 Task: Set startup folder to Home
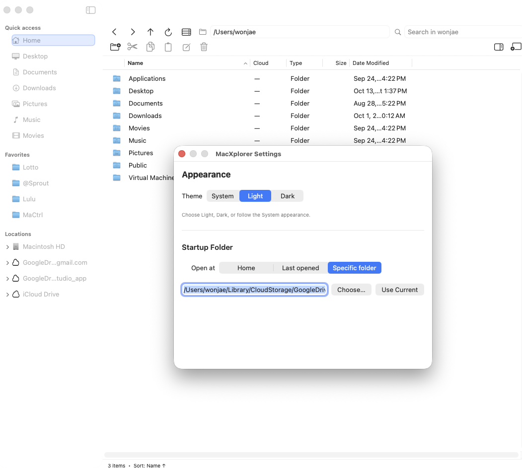point(246,268)
